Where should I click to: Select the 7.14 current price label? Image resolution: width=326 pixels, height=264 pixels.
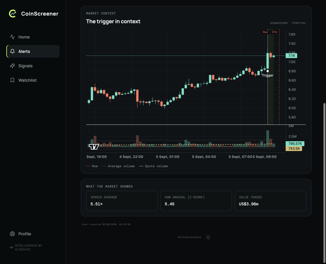291,56
